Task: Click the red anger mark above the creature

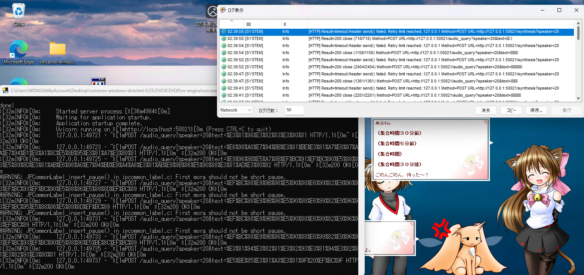Action: (441, 228)
